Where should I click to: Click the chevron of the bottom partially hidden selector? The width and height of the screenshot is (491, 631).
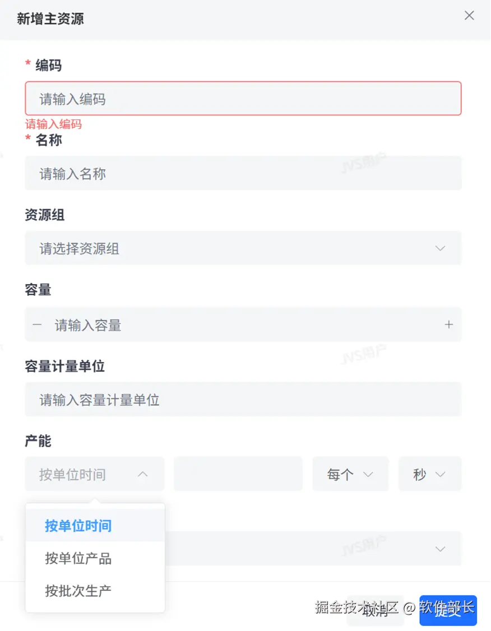(441, 549)
